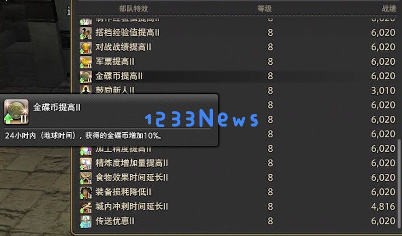Choose the 传送优惠II list entry
This screenshot has width=402, height=236.
point(238,221)
